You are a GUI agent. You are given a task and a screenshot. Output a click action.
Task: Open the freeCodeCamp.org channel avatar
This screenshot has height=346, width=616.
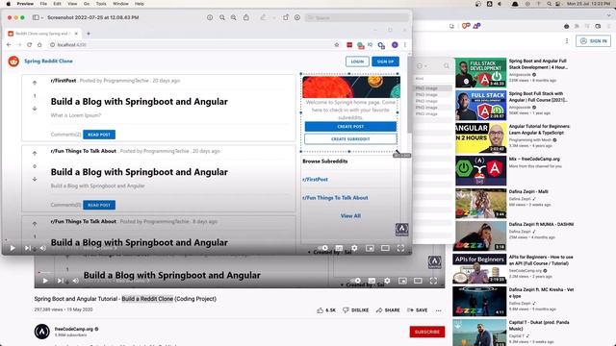tap(42, 332)
